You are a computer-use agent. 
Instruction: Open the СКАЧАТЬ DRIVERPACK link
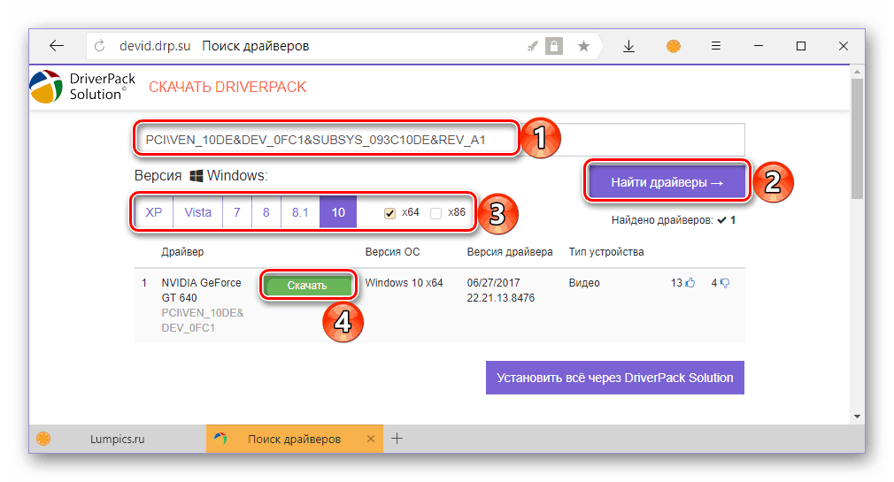click(227, 87)
